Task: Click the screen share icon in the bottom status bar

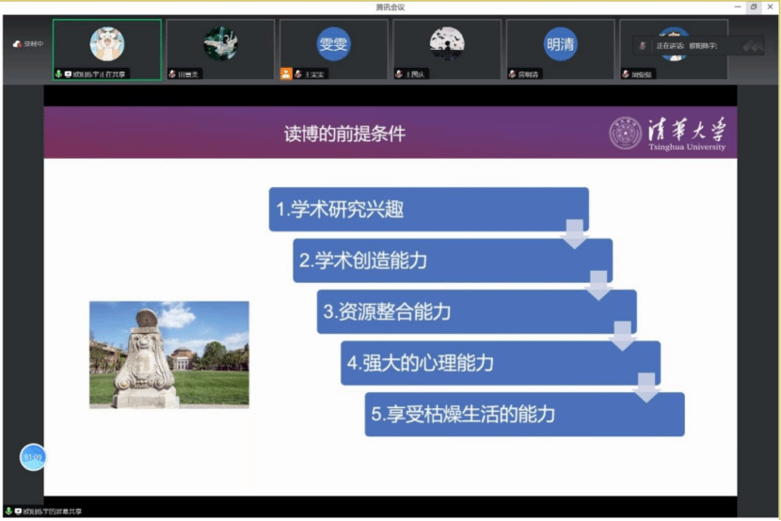Action: coord(18,511)
